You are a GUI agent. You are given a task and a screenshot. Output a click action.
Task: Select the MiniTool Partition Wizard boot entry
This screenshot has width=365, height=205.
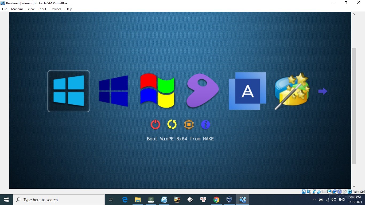pyautogui.click(x=292, y=91)
